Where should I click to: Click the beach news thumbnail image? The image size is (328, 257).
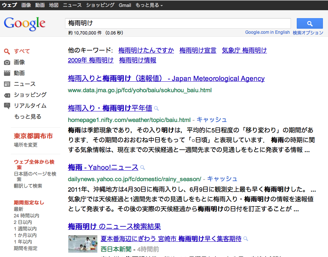tap(83, 244)
